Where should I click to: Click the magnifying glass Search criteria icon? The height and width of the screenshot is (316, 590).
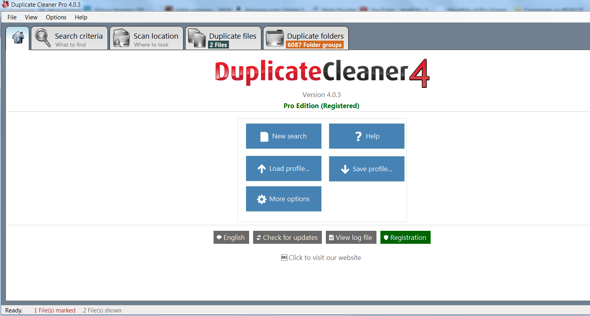(43, 38)
